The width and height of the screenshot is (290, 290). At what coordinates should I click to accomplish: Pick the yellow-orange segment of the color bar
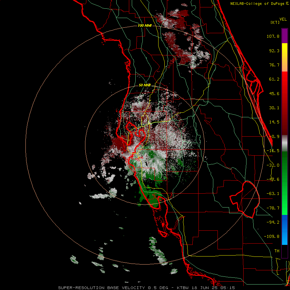click(285, 57)
